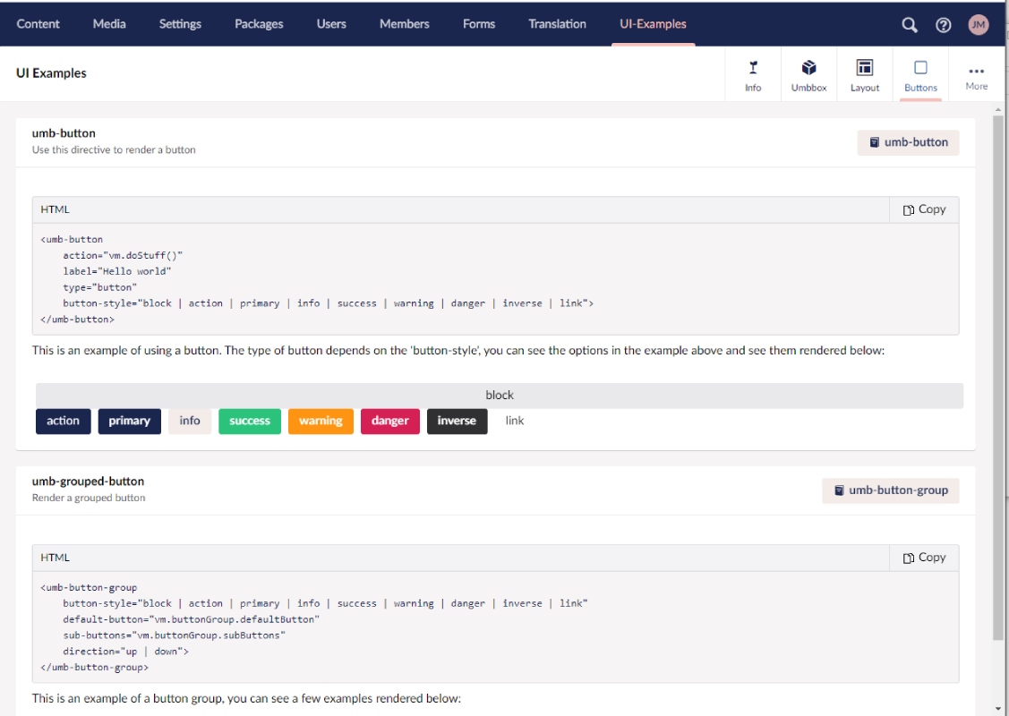Open the JM user avatar
Image resolution: width=1009 pixels, height=716 pixels.
[x=978, y=24]
